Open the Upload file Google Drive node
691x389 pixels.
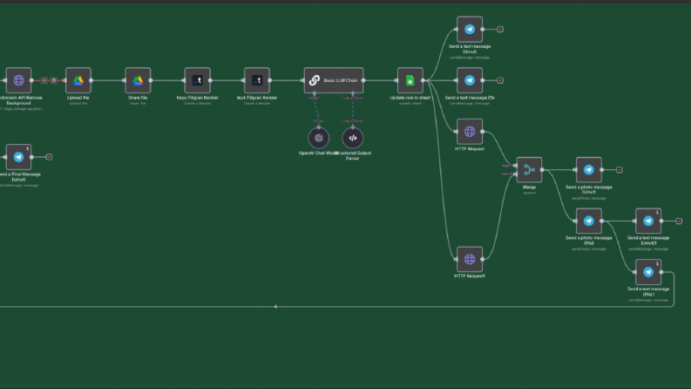[x=78, y=80]
